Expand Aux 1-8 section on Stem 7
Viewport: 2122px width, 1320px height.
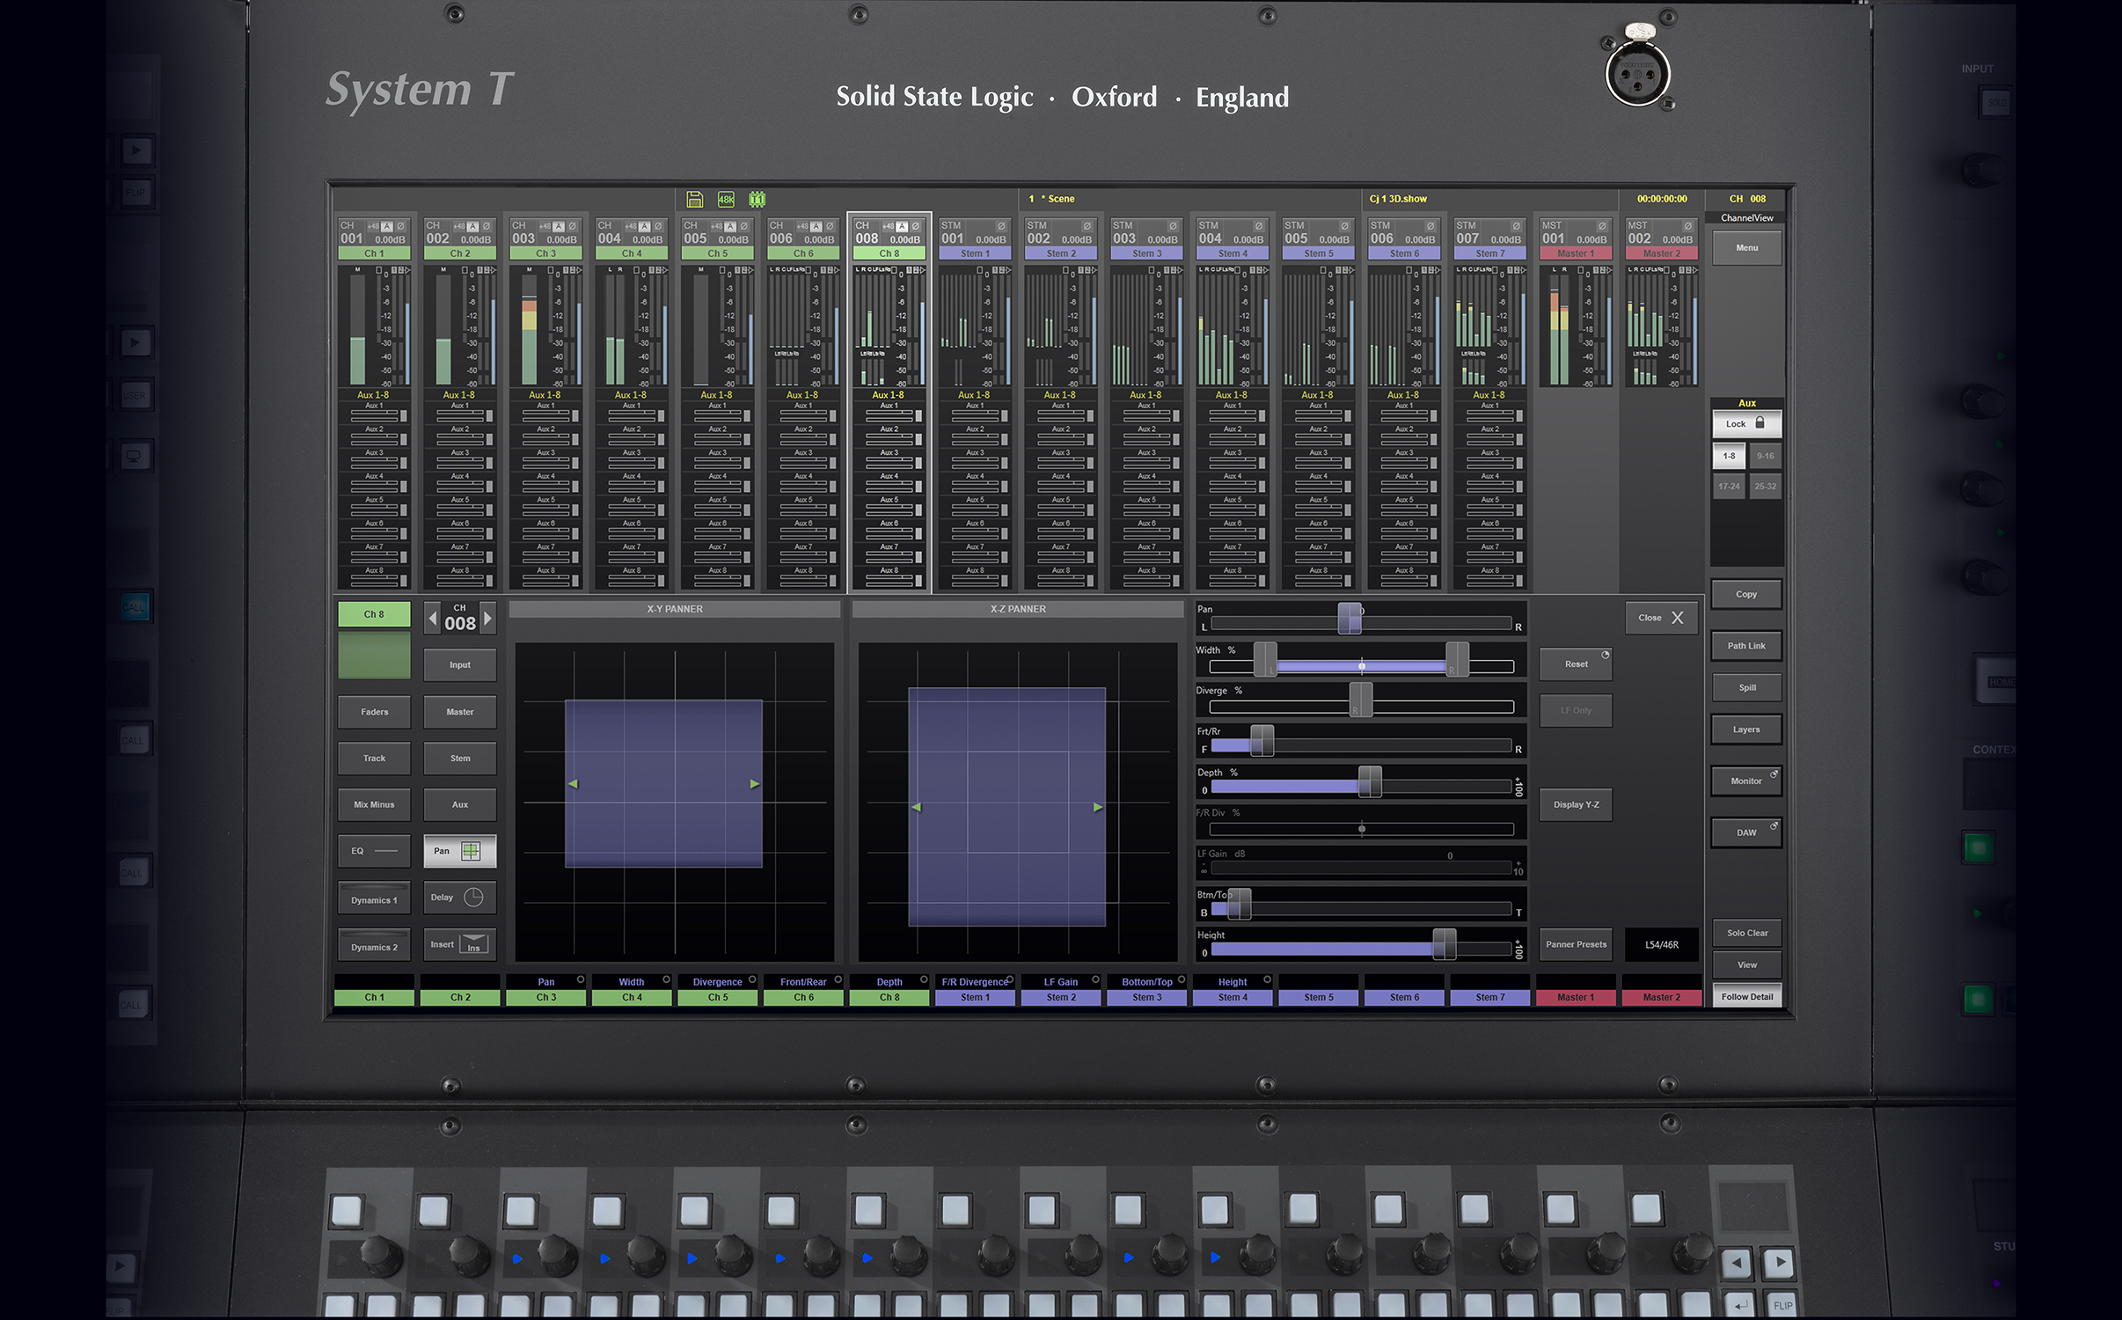1489,395
